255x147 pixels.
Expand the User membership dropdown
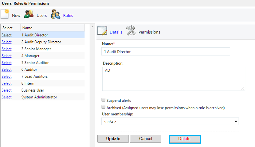tap(170, 122)
